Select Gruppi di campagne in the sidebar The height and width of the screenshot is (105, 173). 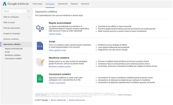(12, 33)
